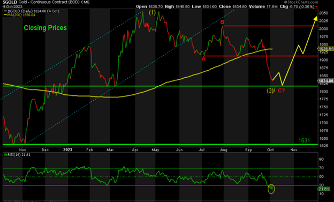Click the $GOLD ticker symbol in the header
The image size is (334, 202).
pyautogui.click(x=10, y=2)
